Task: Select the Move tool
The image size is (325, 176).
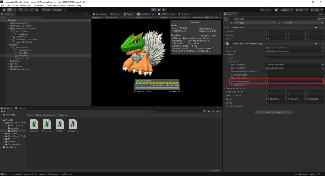Action: coord(9,10)
